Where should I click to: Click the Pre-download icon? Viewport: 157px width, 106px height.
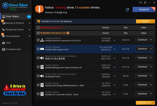[x=3, y=36]
